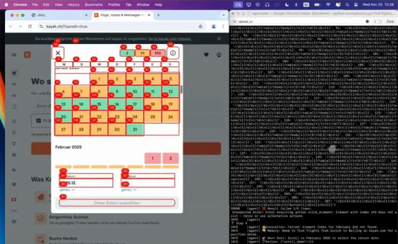This screenshot has width=398, height=244.
Task: Go to next match in terminal search
Action: click(x=380, y=21)
